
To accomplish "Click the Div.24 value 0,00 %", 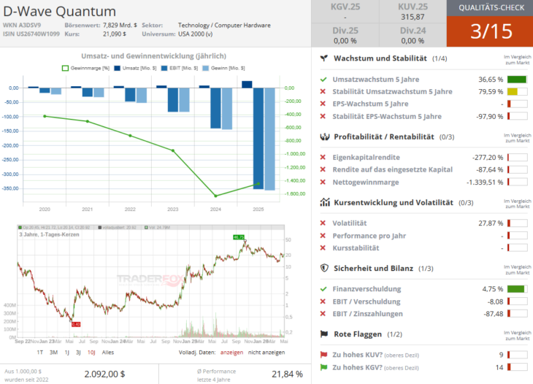I will click(x=413, y=41).
